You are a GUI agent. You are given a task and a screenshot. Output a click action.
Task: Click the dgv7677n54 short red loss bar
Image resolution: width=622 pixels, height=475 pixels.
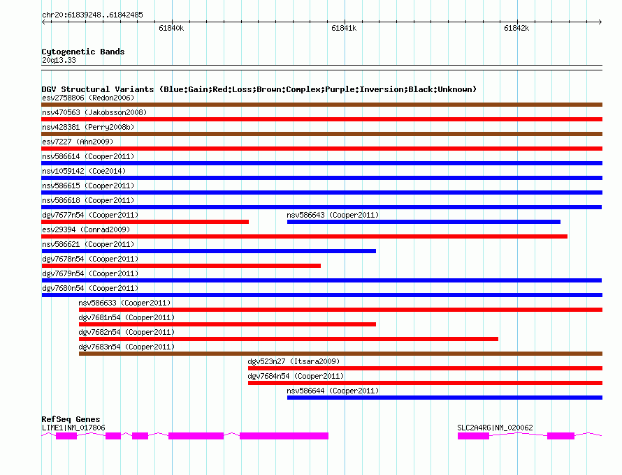click(145, 222)
